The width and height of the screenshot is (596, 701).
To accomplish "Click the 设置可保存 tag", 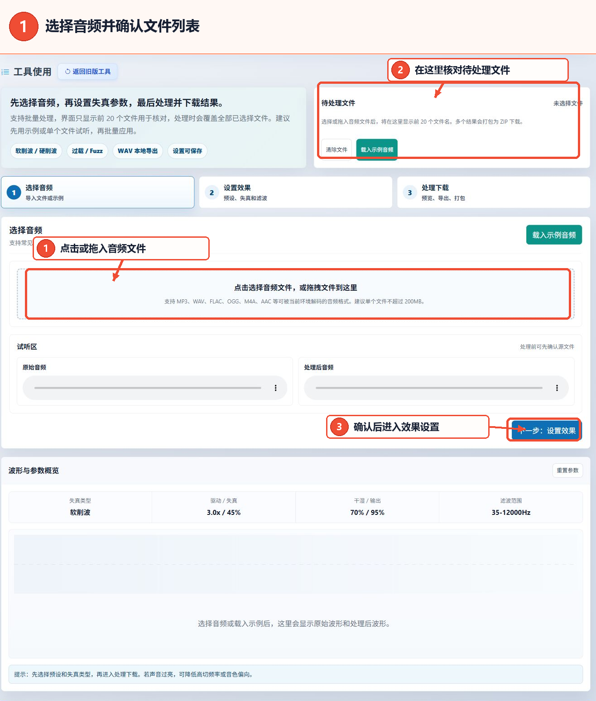I will 187,151.
